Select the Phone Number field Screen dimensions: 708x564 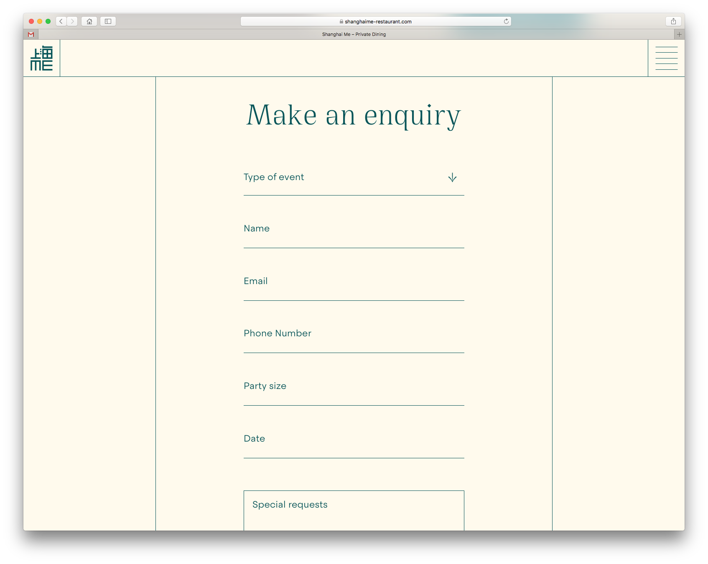click(354, 339)
